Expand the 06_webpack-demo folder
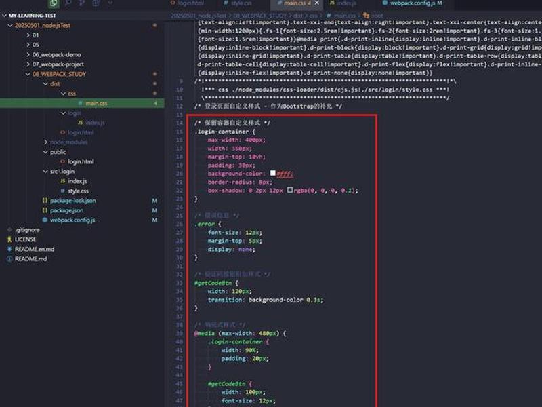Viewport: 542px width, 407px height. [28, 55]
